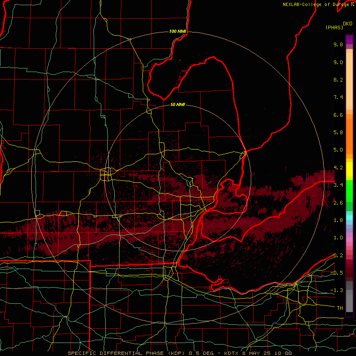Screen dimensions: 356x356
Task: Select the -0.5 scale value
Action: click(337, 273)
